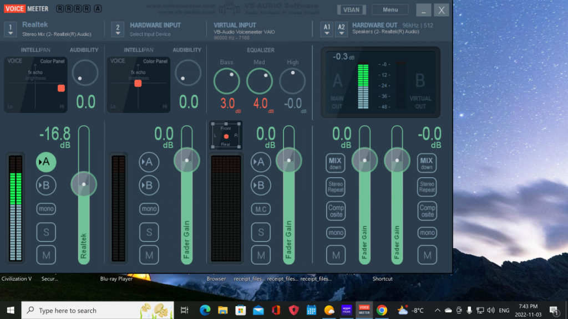
Task: Open the A1 hardware output device dropdown
Action: pos(327,29)
